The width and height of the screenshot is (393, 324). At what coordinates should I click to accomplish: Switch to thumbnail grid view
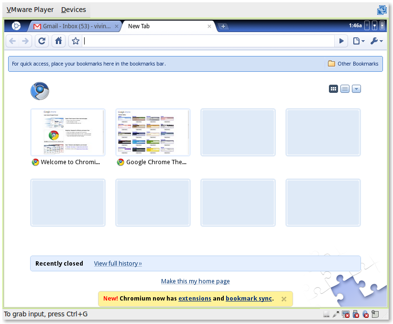point(333,89)
